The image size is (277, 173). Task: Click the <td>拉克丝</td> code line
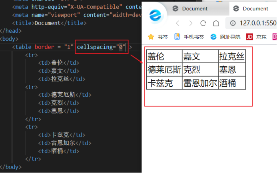(62, 79)
